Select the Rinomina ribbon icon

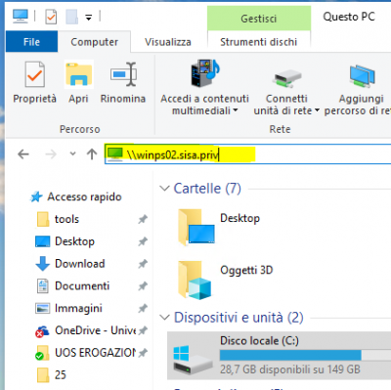tap(123, 74)
